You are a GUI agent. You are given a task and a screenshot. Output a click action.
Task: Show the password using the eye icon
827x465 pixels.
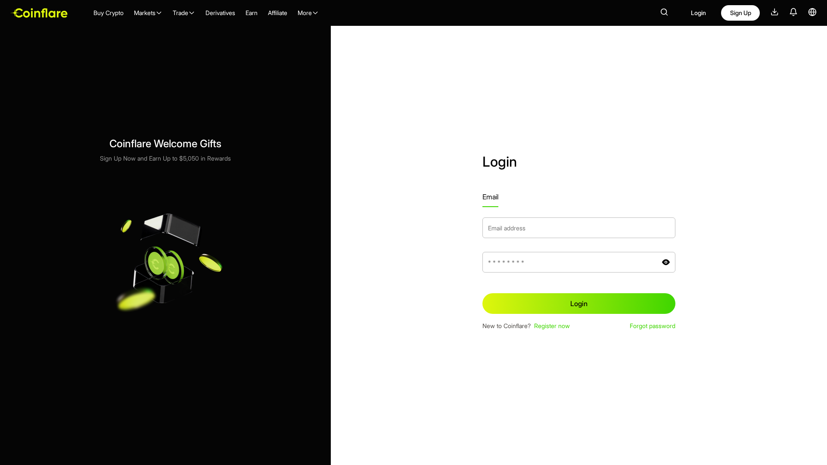(x=665, y=262)
